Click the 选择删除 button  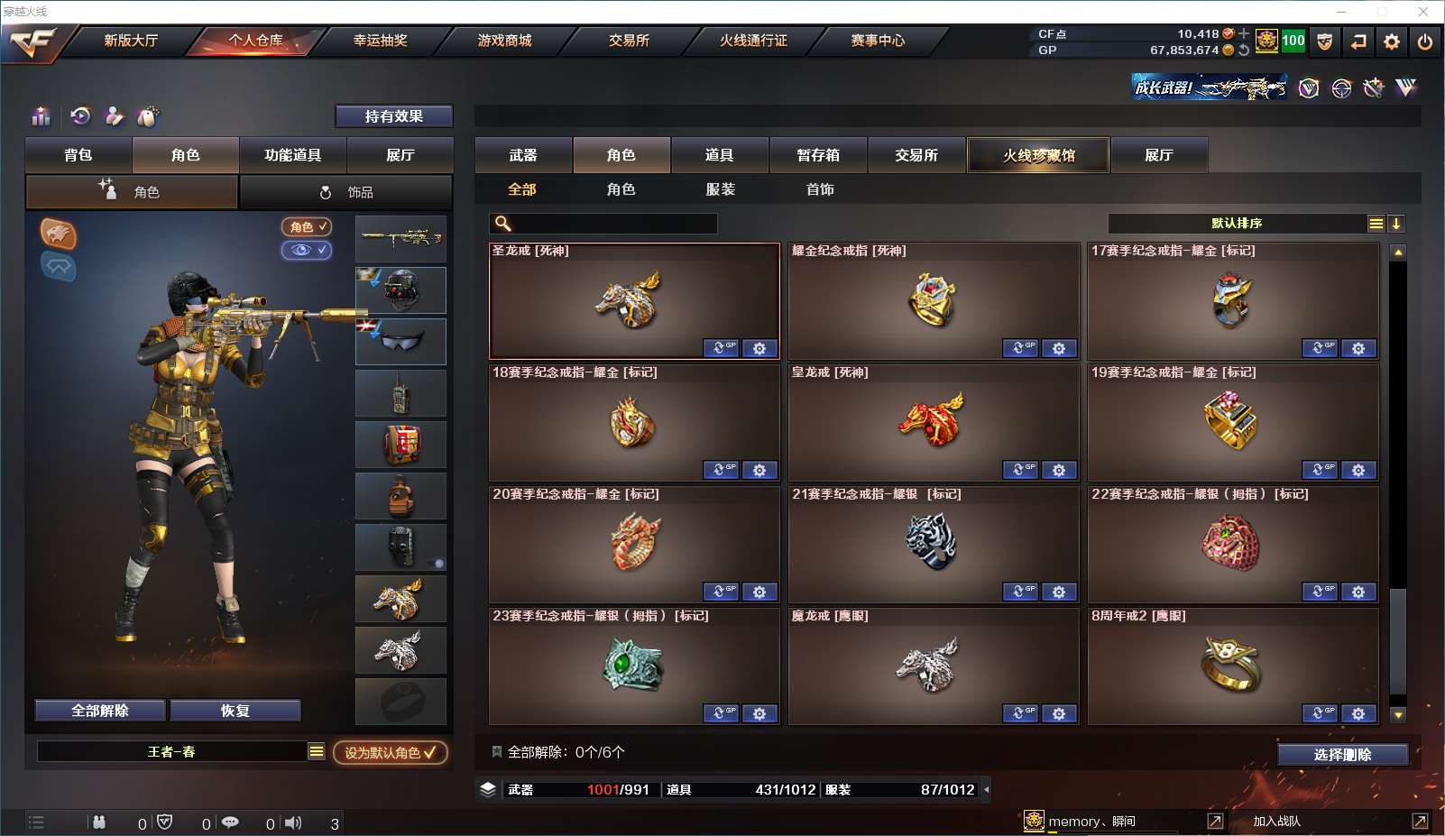click(x=1343, y=755)
